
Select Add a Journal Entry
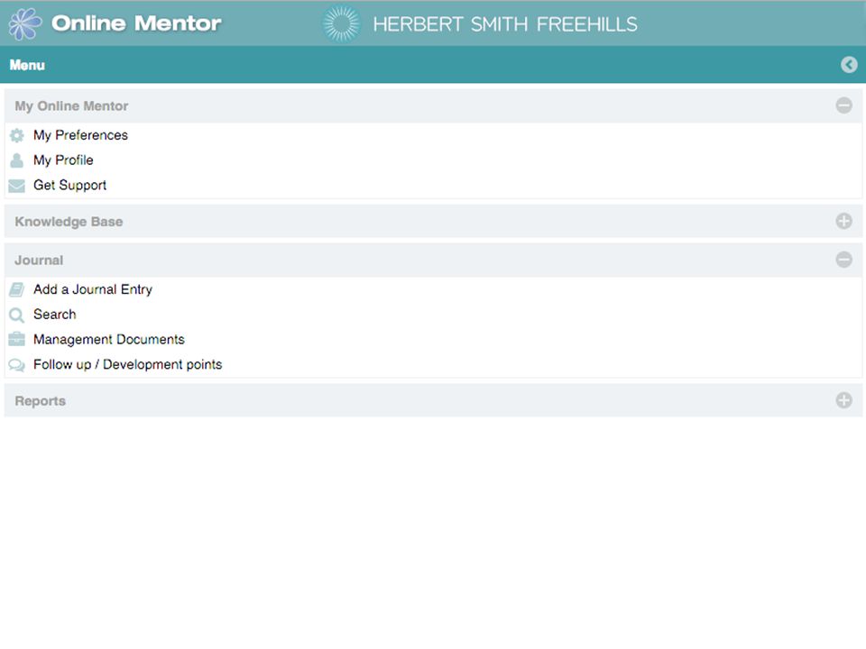pyautogui.click(x=93, y=289)
